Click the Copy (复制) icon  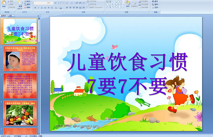tap(9, 4)
